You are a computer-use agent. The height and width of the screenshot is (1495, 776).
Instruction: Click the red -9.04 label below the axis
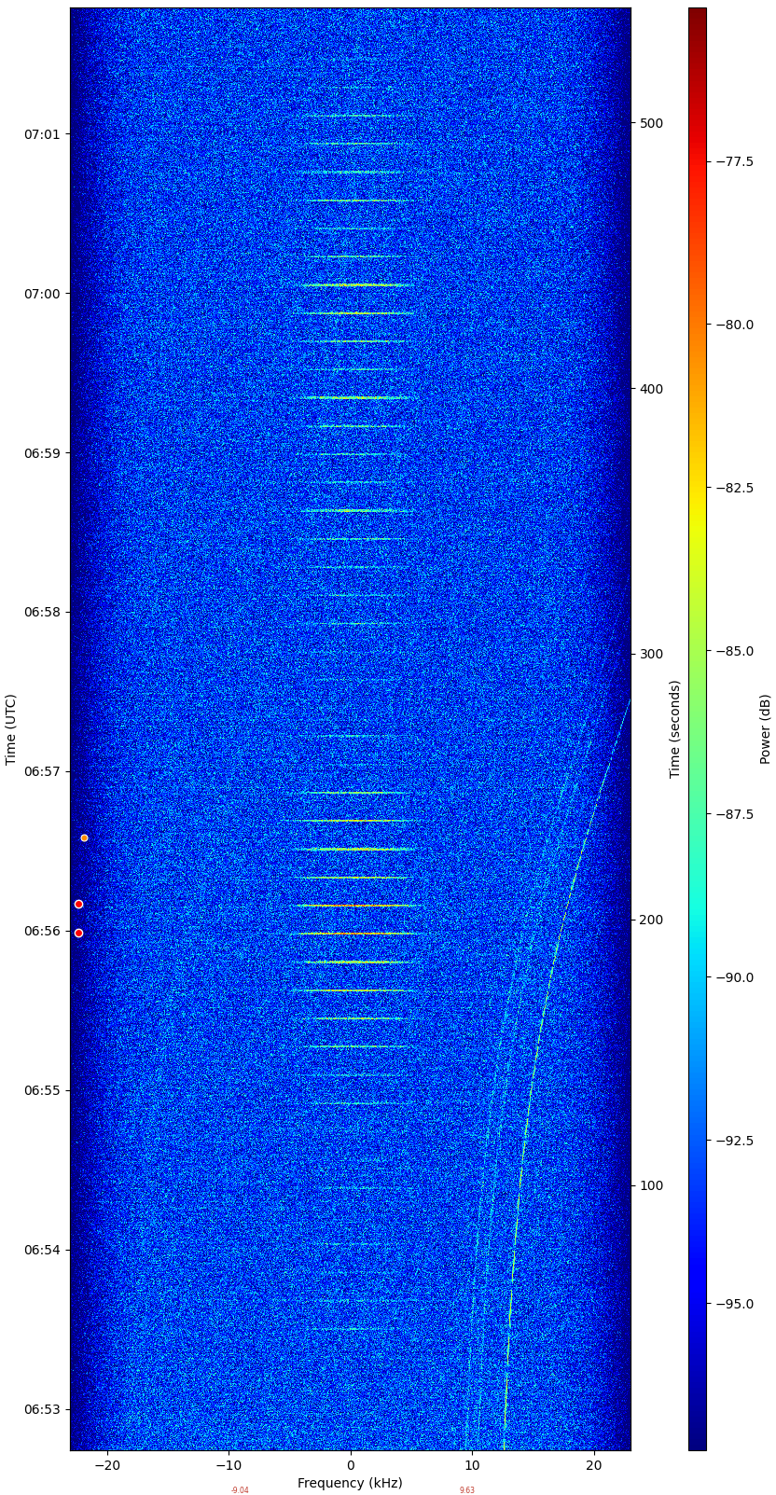click(240, 1490)
